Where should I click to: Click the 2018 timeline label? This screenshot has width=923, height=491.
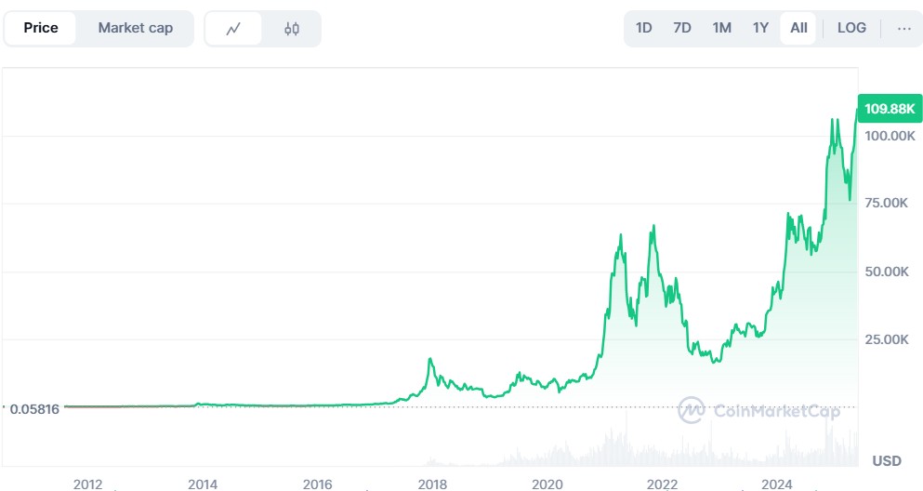tap(432, 484)
